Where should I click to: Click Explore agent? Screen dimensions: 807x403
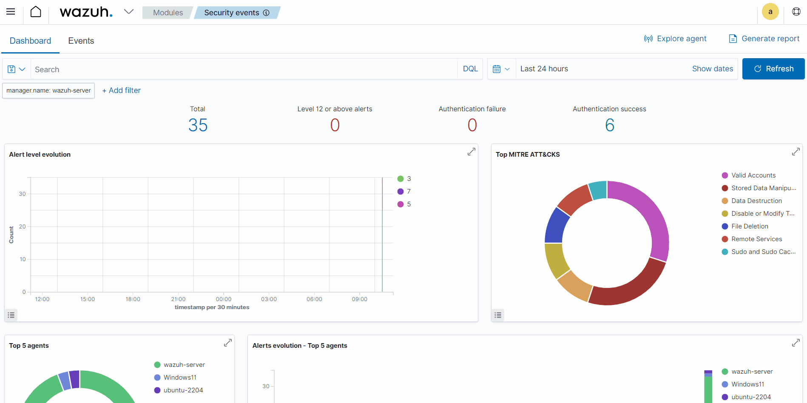[x=675, y=39]
